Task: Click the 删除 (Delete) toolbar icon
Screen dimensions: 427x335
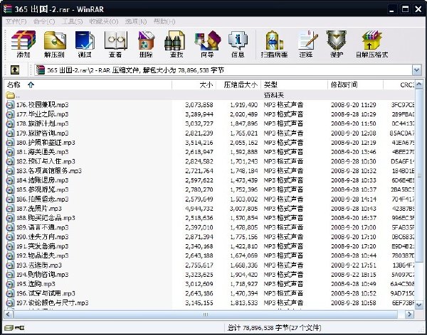Action: pos(146,40)
